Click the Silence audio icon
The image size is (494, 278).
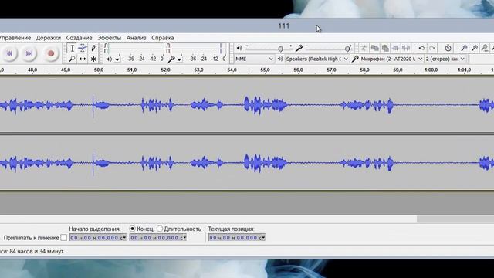406,48
